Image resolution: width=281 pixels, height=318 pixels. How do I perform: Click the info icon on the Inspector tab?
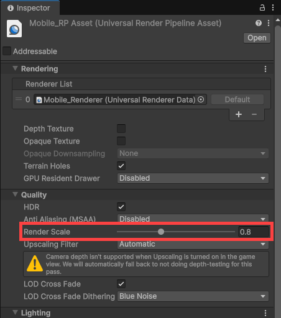(11, 8)
